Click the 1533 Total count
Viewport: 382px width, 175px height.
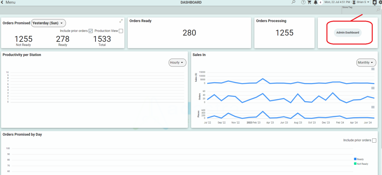pos(102,39)
